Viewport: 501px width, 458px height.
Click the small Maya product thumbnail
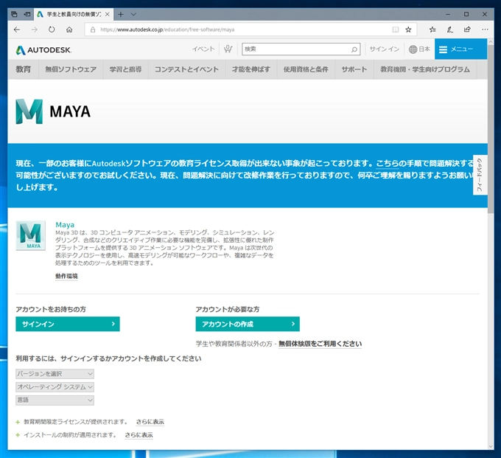pos(31,235)
